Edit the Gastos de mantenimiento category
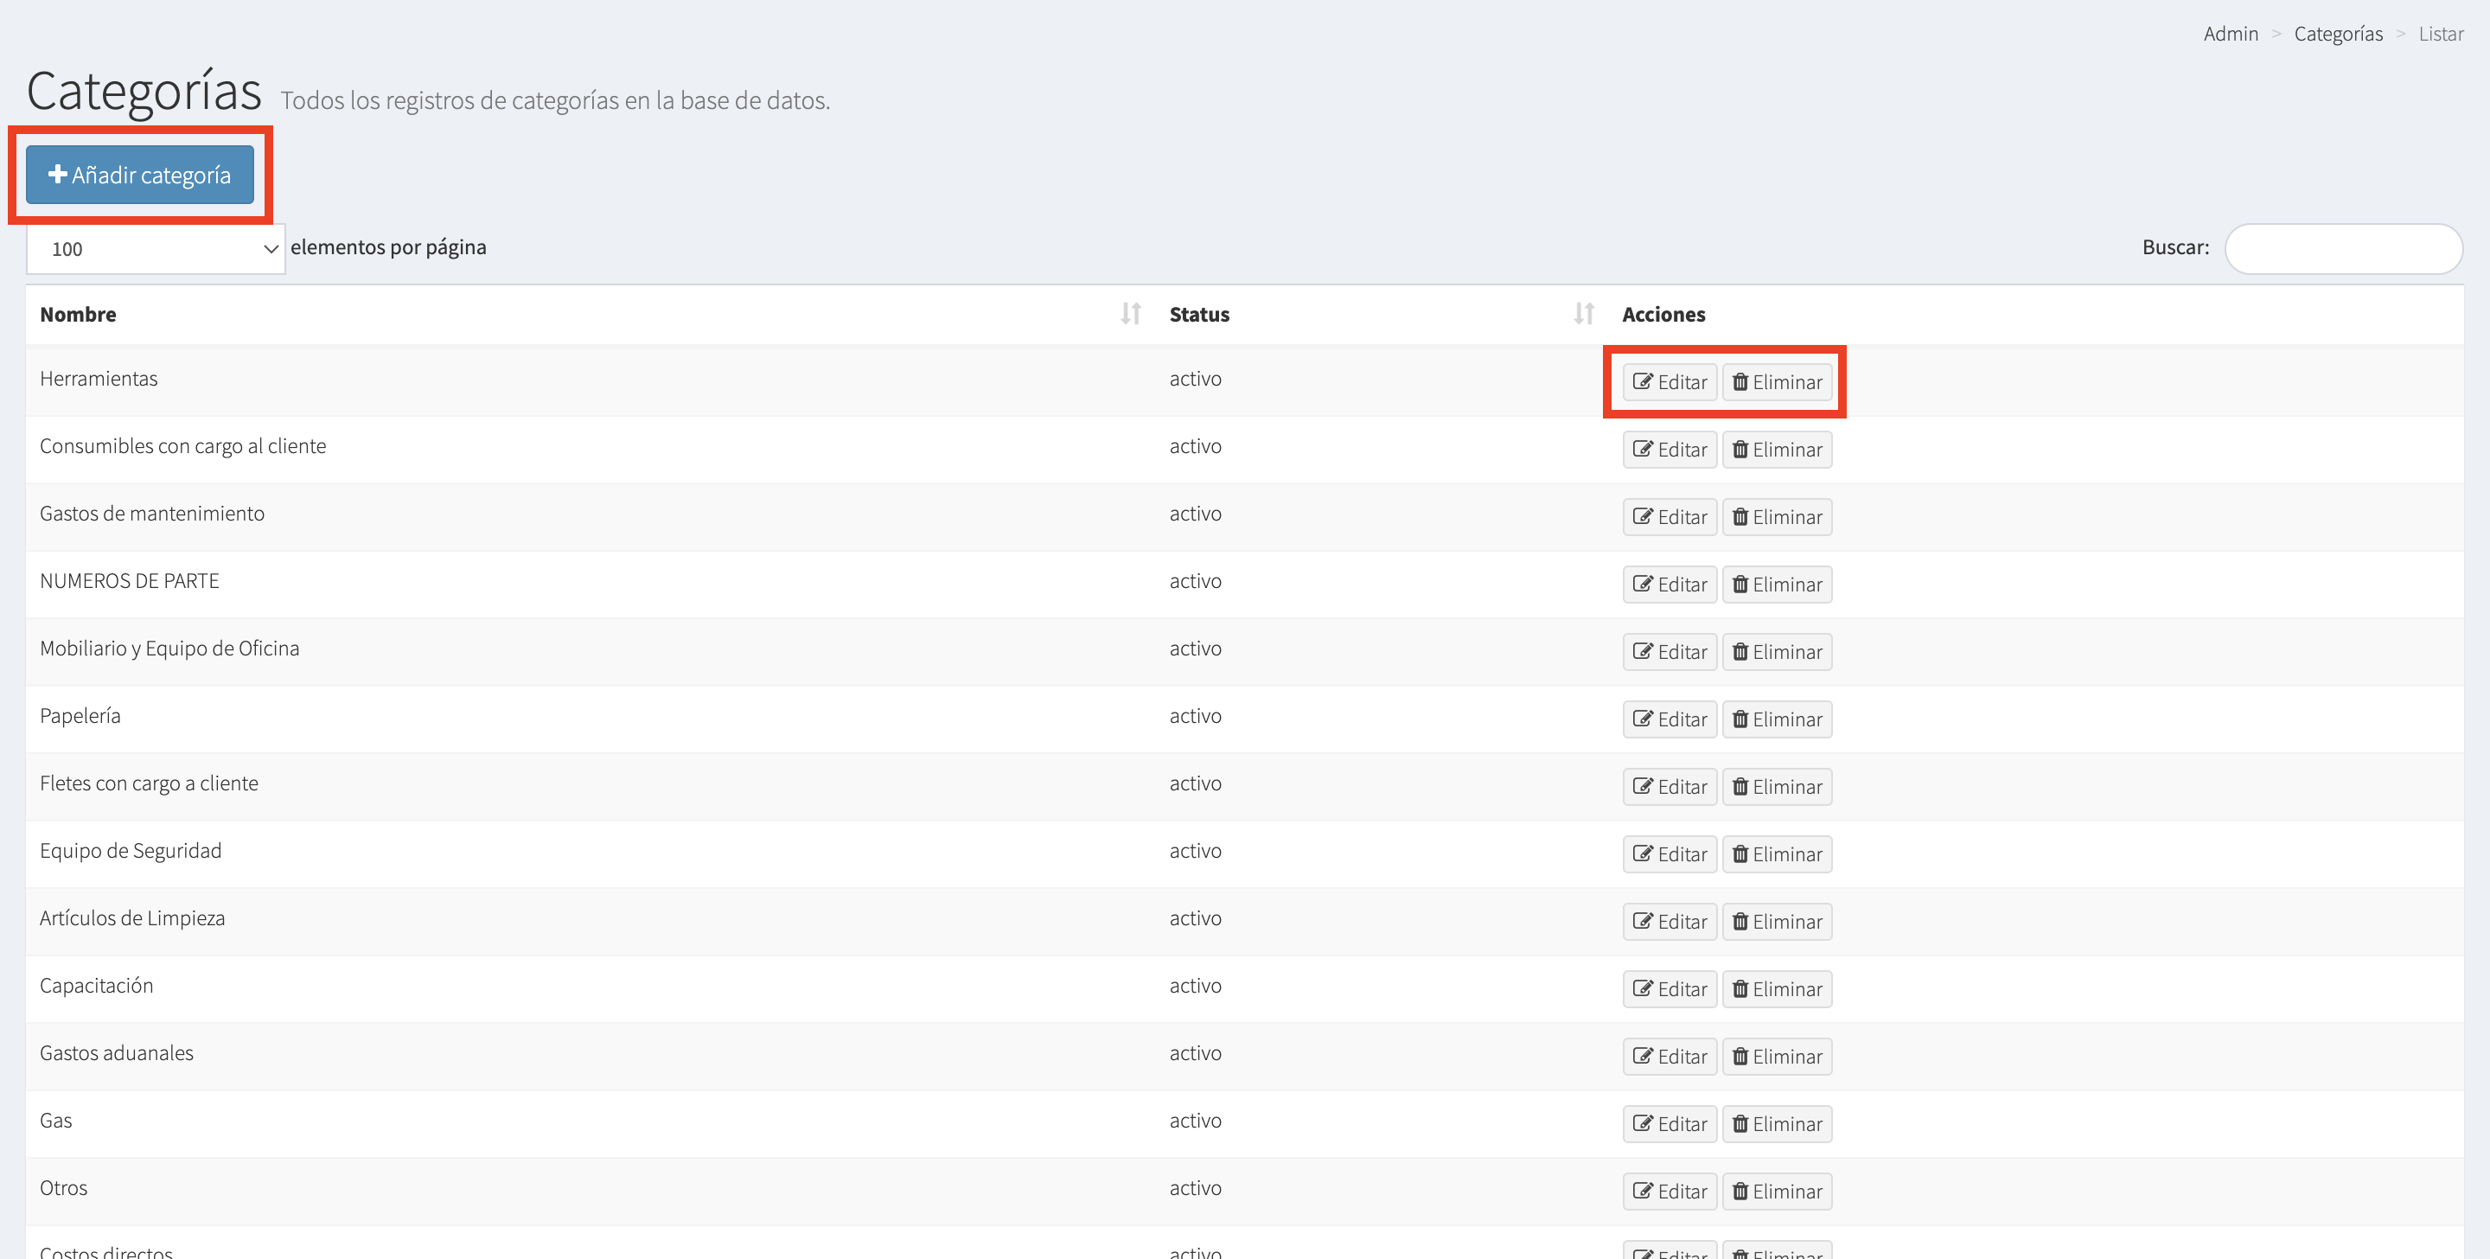Screen dimensions: 2490x1259 click(1670, 516)
